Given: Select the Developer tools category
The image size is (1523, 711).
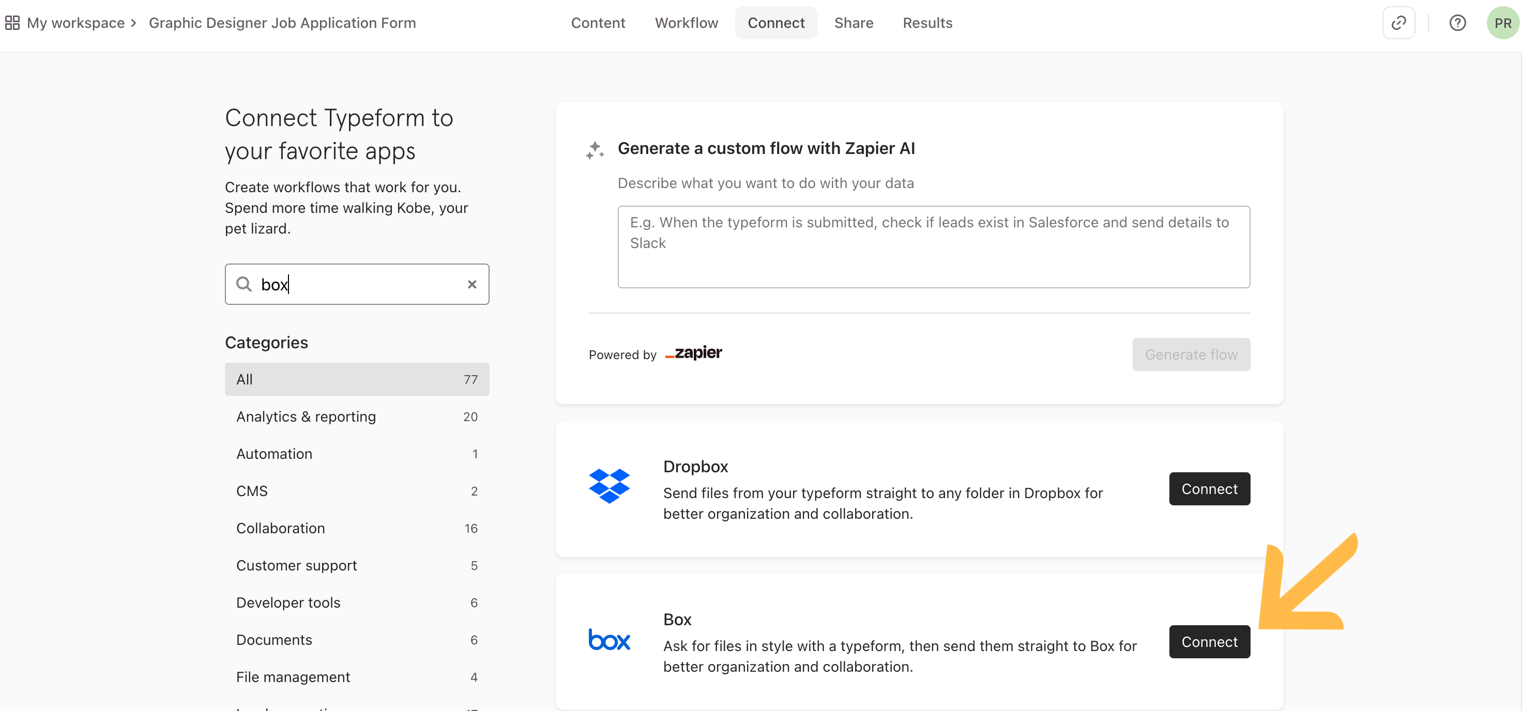Looking at the screenshot, I should coord(357,603).
